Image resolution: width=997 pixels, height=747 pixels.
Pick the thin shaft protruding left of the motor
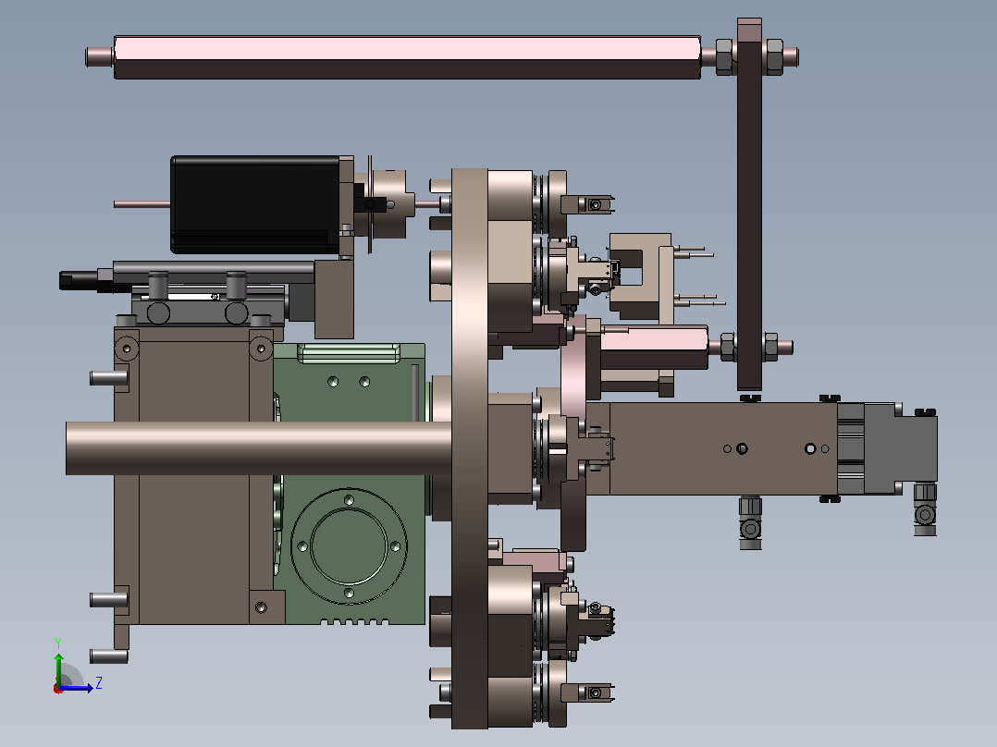(142, 204)
